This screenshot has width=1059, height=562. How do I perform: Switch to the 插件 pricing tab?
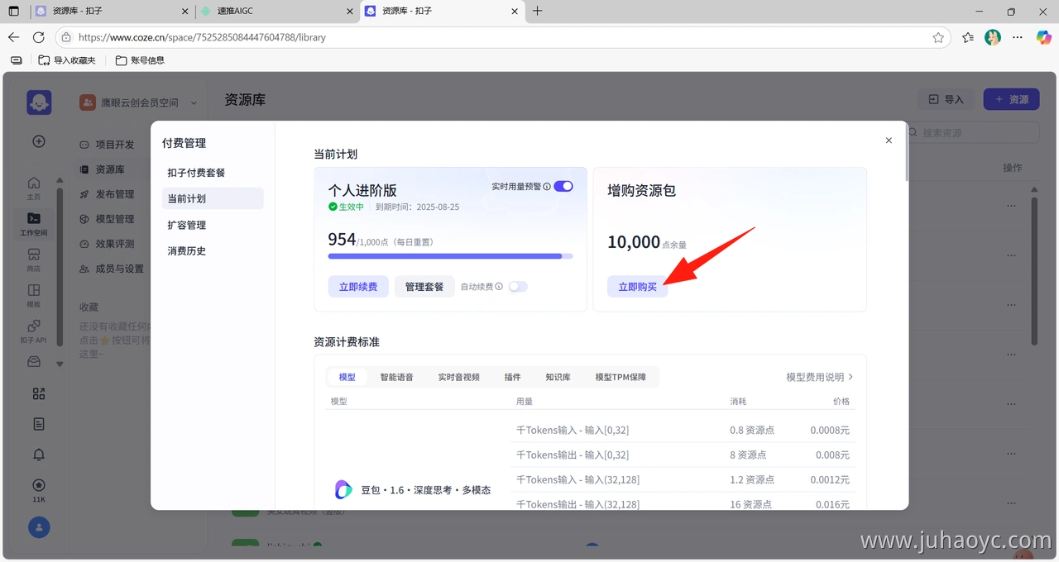[x=513, y=377]
